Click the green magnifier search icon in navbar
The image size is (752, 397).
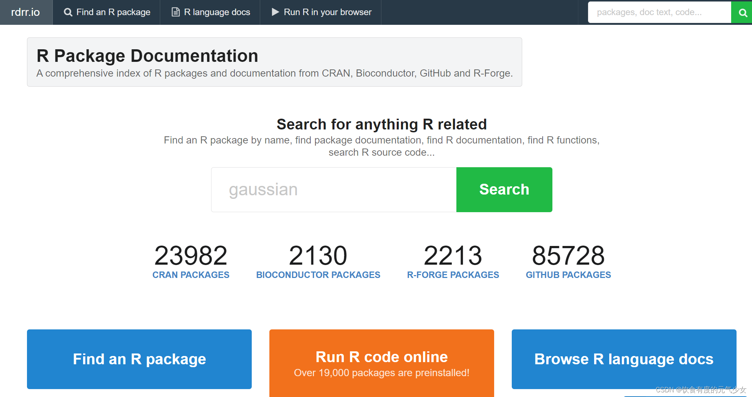742,13
